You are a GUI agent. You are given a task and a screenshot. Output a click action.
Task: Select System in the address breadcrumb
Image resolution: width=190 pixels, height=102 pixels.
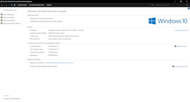49,5
